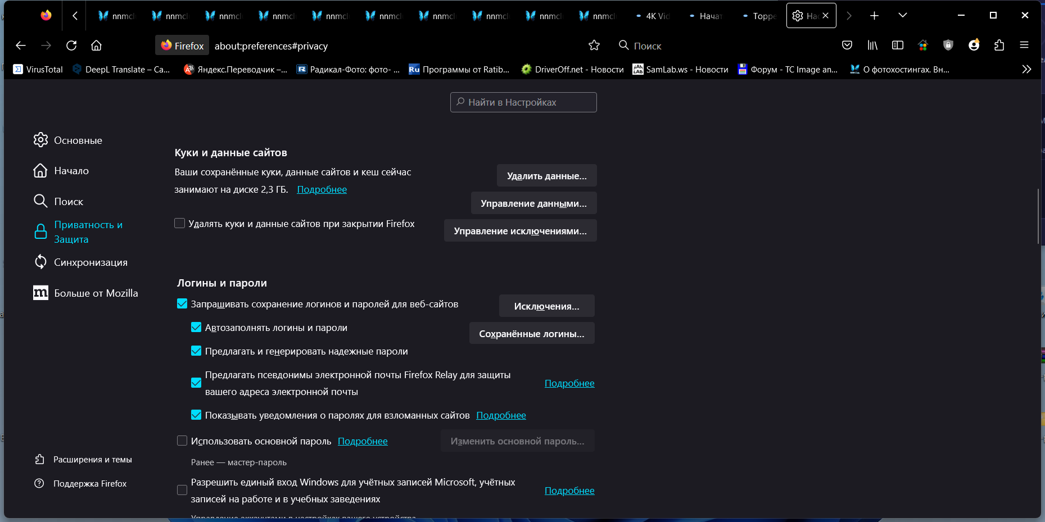1045x522 pixels.
Task: Toggle the sidebar view icon
Action: pos(898,46)
